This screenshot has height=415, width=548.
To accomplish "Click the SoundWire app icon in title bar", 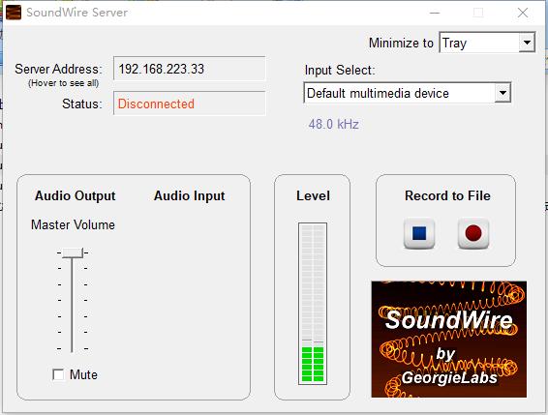I will pos(14,13).
